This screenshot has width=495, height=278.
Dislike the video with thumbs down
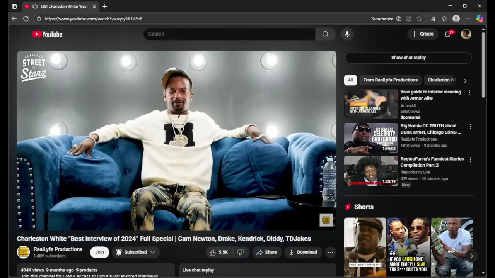point(241,252)
